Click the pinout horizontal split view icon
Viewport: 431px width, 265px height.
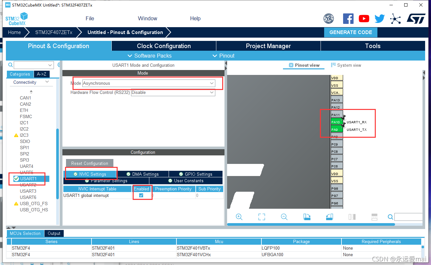click(374, 217)
